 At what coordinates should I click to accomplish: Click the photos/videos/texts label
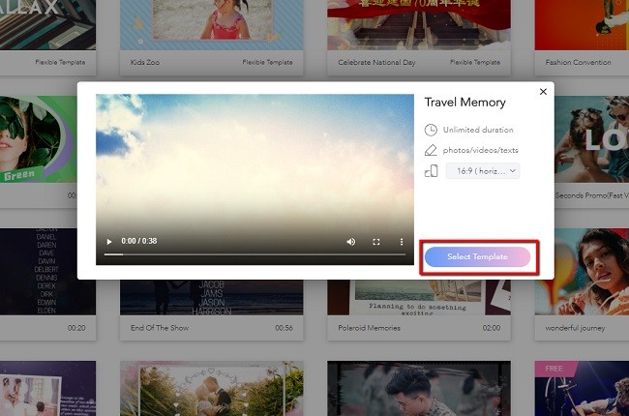pyautogui.click(x=480, y=150)
